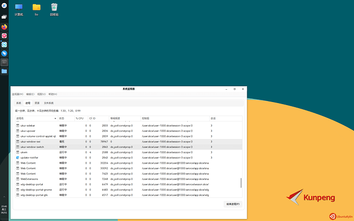This screenshot has height=221, width=354.
Task: Open the task view (multi-window) icon
Action: (x=4, y=17)
